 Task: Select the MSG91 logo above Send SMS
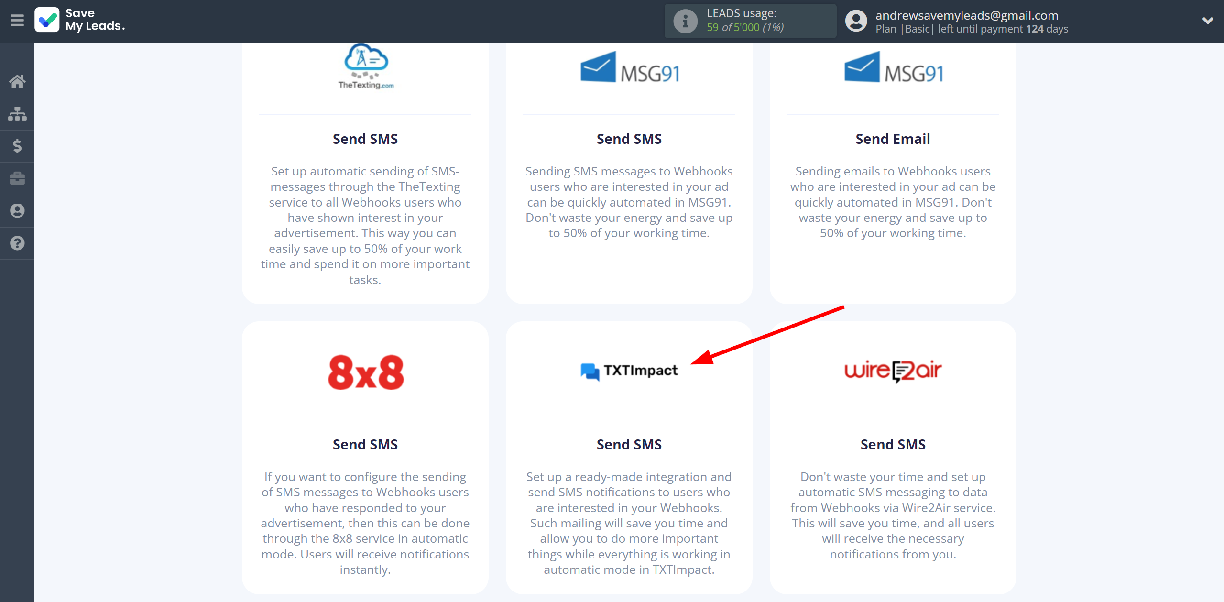(629, 67)
